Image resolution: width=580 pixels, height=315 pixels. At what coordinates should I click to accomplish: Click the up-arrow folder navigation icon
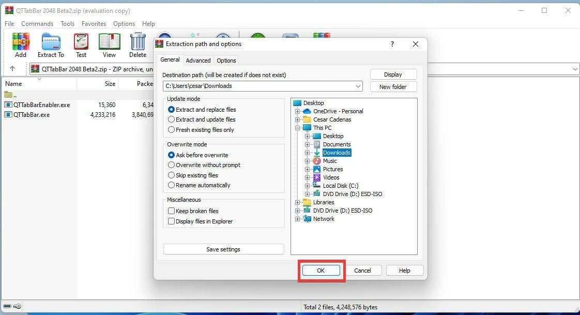pyautogui.click(x=13, y=68)
